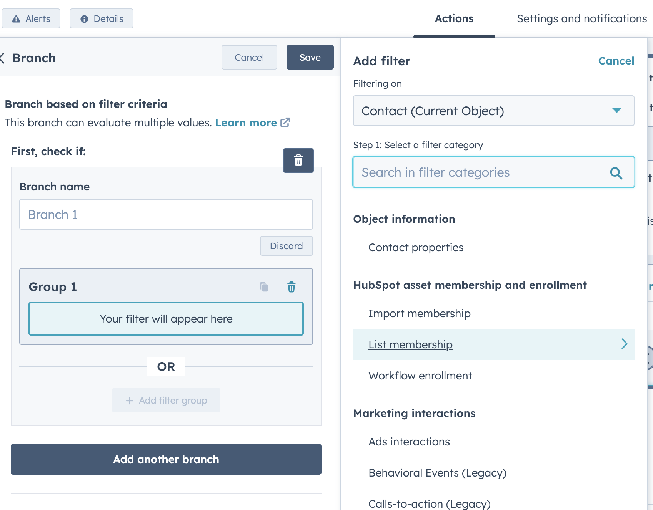The height and width of the screenshot is (510, 653).
Task: Cancel adding a filter
Action: [616, 61]
